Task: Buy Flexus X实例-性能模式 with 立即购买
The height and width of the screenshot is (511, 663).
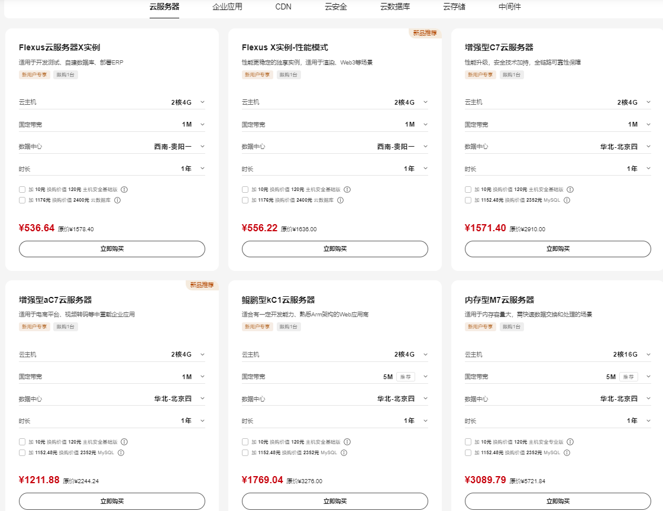Action: pyautogui.click(x=335, y=249)
